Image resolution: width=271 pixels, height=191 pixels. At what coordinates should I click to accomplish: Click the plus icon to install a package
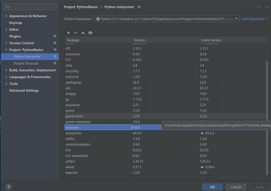pos(68,33)
